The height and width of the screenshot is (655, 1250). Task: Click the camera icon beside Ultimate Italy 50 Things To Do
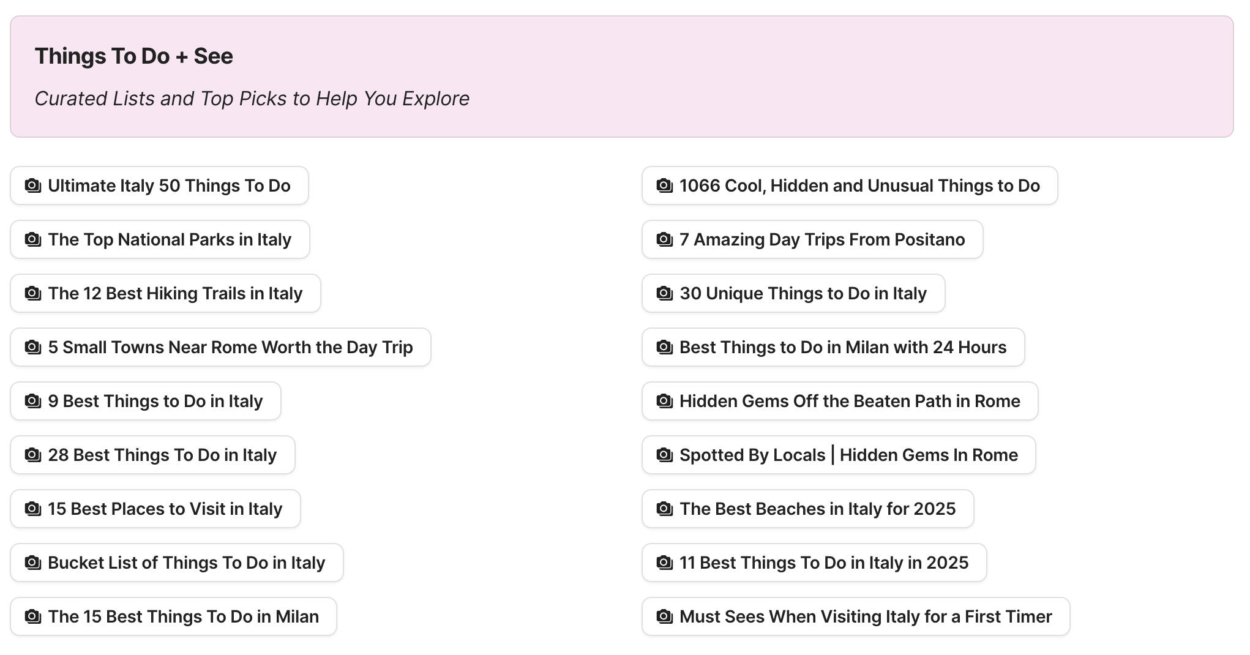coord(32,185)
